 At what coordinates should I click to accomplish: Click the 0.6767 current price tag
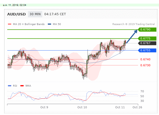pyautogui.click(x=147, y=43)
